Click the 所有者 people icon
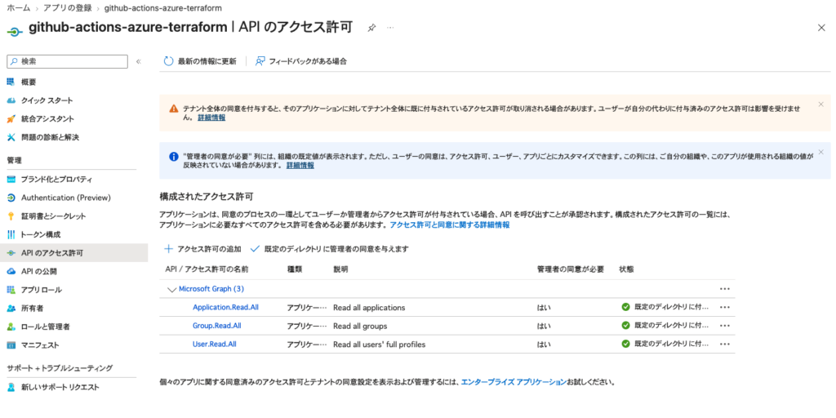 coord(11,308)
